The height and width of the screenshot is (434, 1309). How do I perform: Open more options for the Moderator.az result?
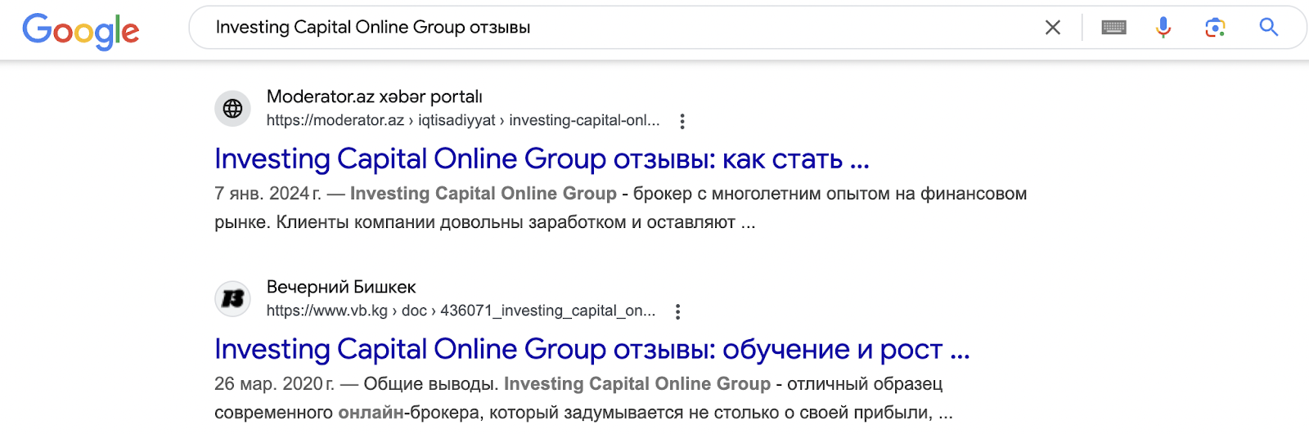(x=682, y=121)
